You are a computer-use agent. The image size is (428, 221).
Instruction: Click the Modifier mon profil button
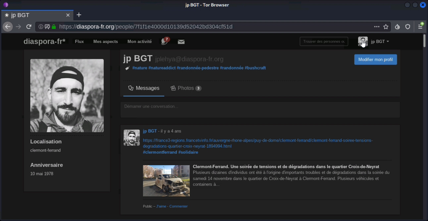[376, 60]
